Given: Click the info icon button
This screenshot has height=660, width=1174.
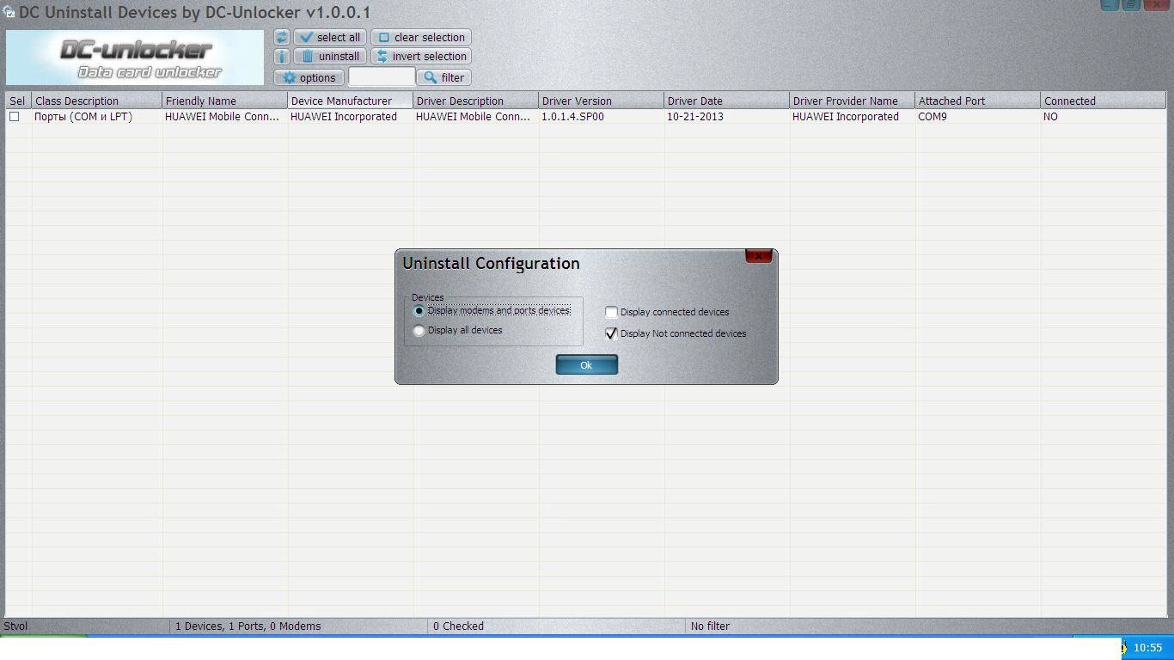Looking at the screenshot, I should pyautogui.click(x=282, y=56).
